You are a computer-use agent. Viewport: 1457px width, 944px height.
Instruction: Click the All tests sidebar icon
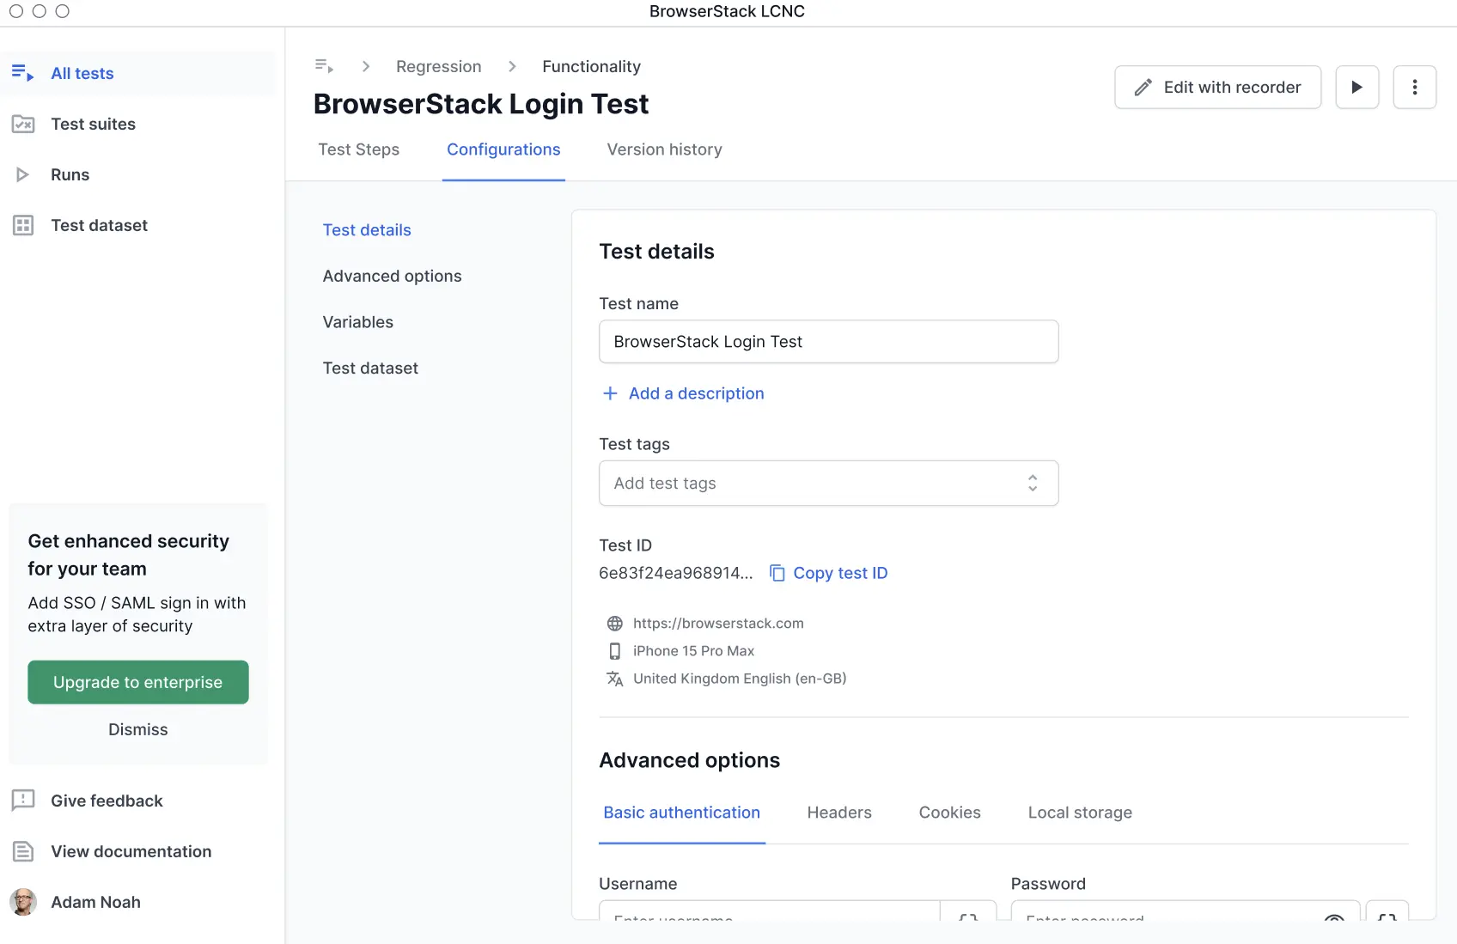(x=22, y=74)
